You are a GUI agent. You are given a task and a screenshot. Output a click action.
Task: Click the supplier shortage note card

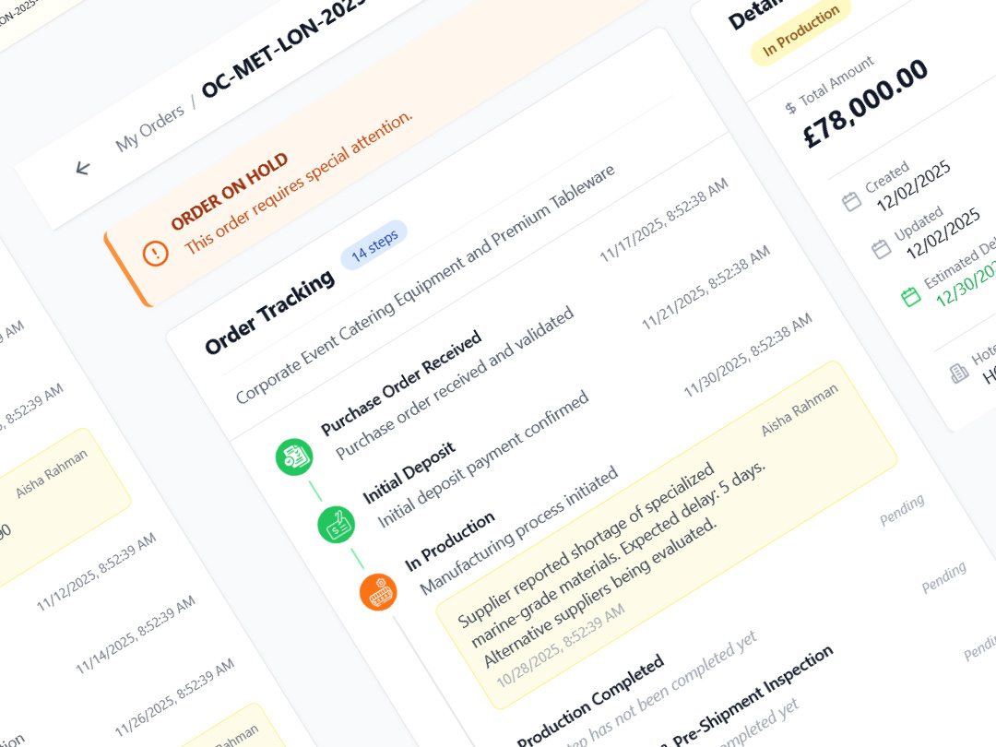point(666,535)
